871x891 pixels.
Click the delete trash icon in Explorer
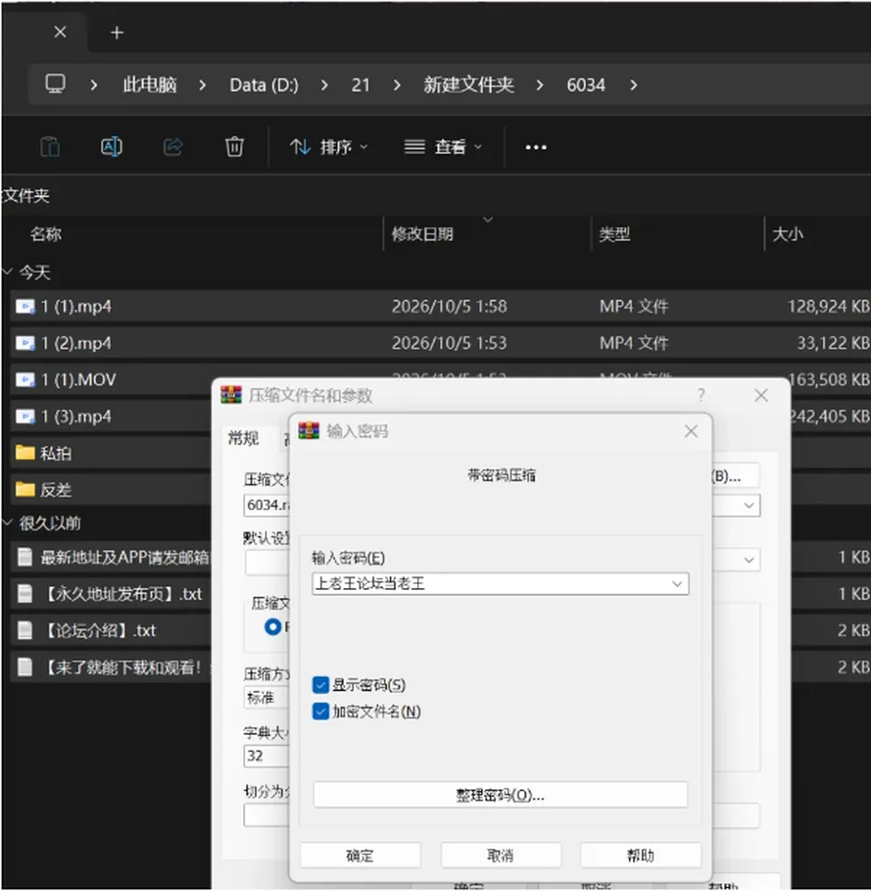234,147
